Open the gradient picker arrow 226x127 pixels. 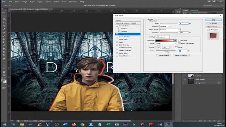175,41
